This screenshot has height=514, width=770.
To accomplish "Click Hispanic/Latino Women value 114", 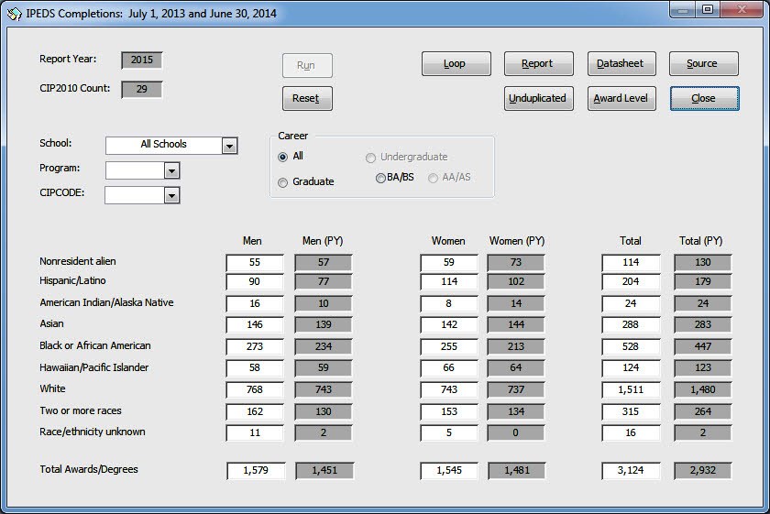I will tap(449, 282).
